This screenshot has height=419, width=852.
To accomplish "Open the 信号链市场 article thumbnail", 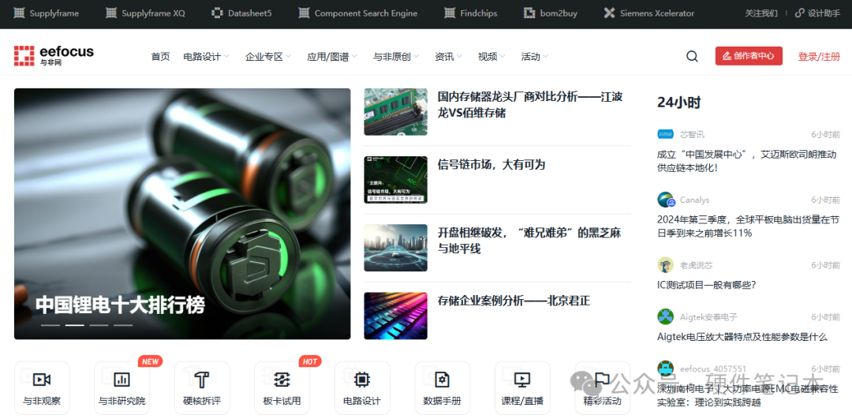I will pos(395,180).
